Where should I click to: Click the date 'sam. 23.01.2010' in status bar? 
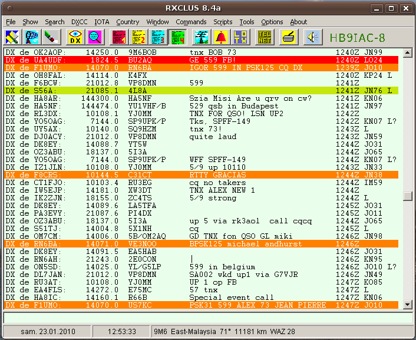tap(48, 332)
